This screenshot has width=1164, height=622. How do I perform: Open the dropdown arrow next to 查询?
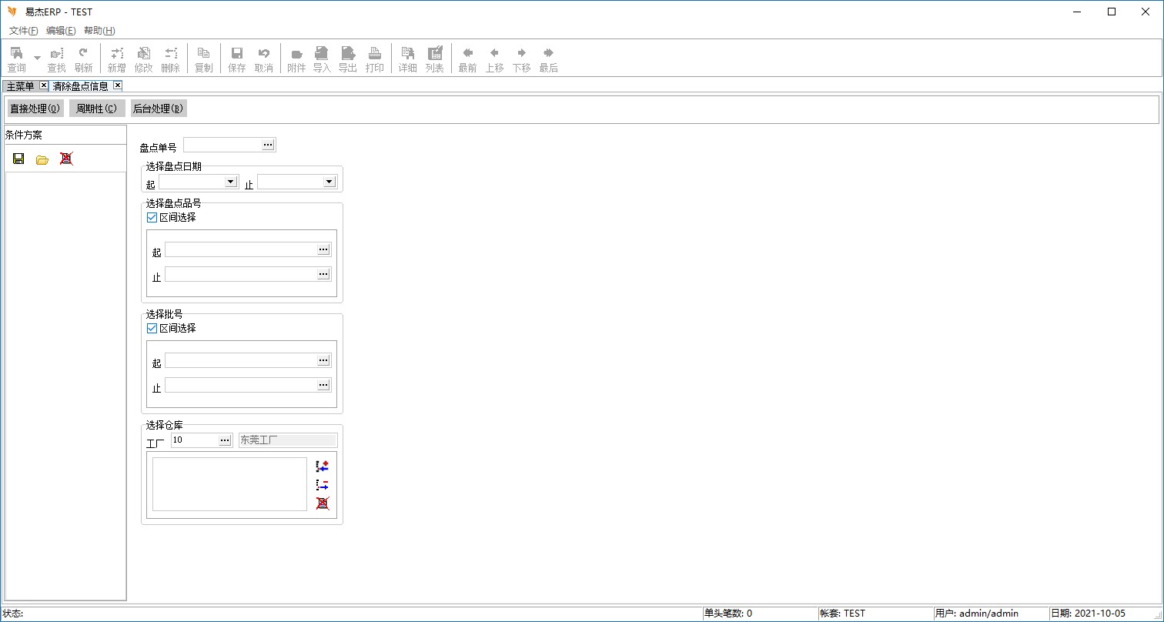[37, 59]
